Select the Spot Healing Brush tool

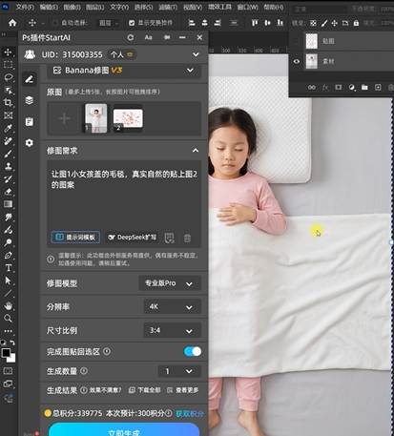pos(8,141)
